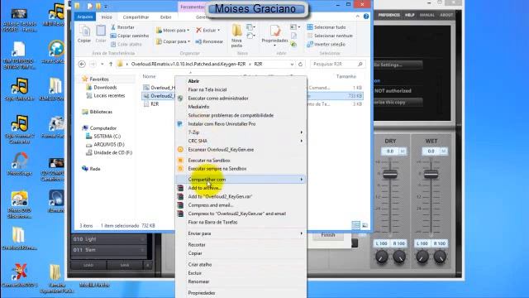Switch to details view icon

coord(356,225)
